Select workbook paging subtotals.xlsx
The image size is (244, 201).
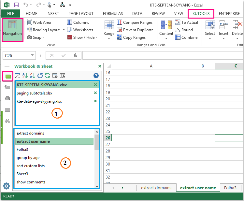pyautogui.click(x=57, y=93)
